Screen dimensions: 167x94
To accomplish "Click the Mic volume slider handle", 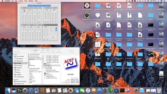I will pyautogui.click(x=30, y=14).
